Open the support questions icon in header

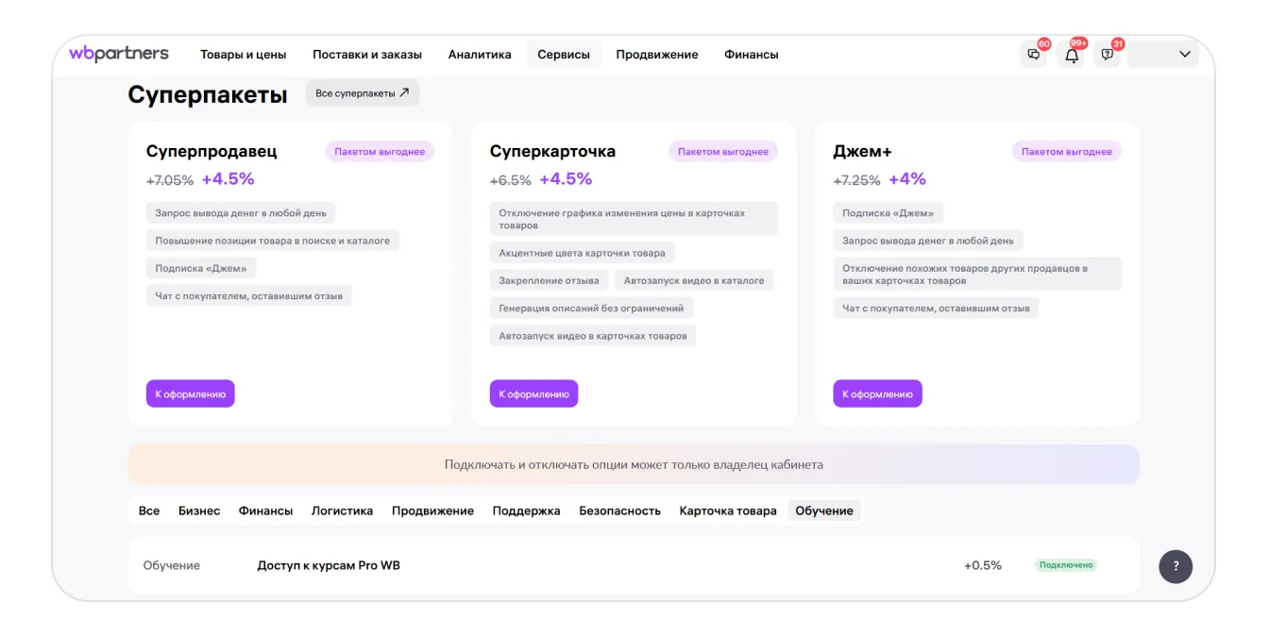(x=1108, y=55)
